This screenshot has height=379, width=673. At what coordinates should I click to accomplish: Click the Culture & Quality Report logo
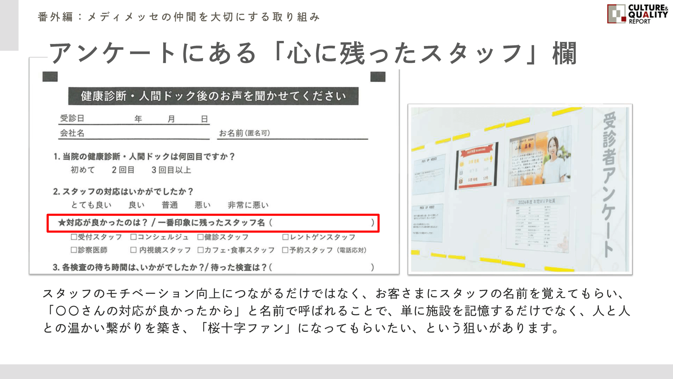(x=637, y=14)
